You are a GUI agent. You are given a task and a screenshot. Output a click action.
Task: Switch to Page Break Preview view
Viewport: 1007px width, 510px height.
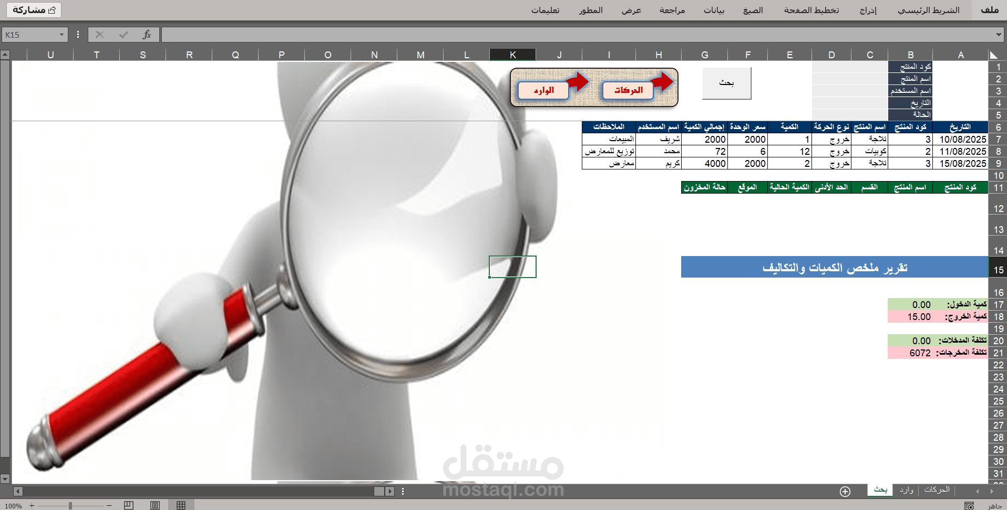(x=129, y=505)
